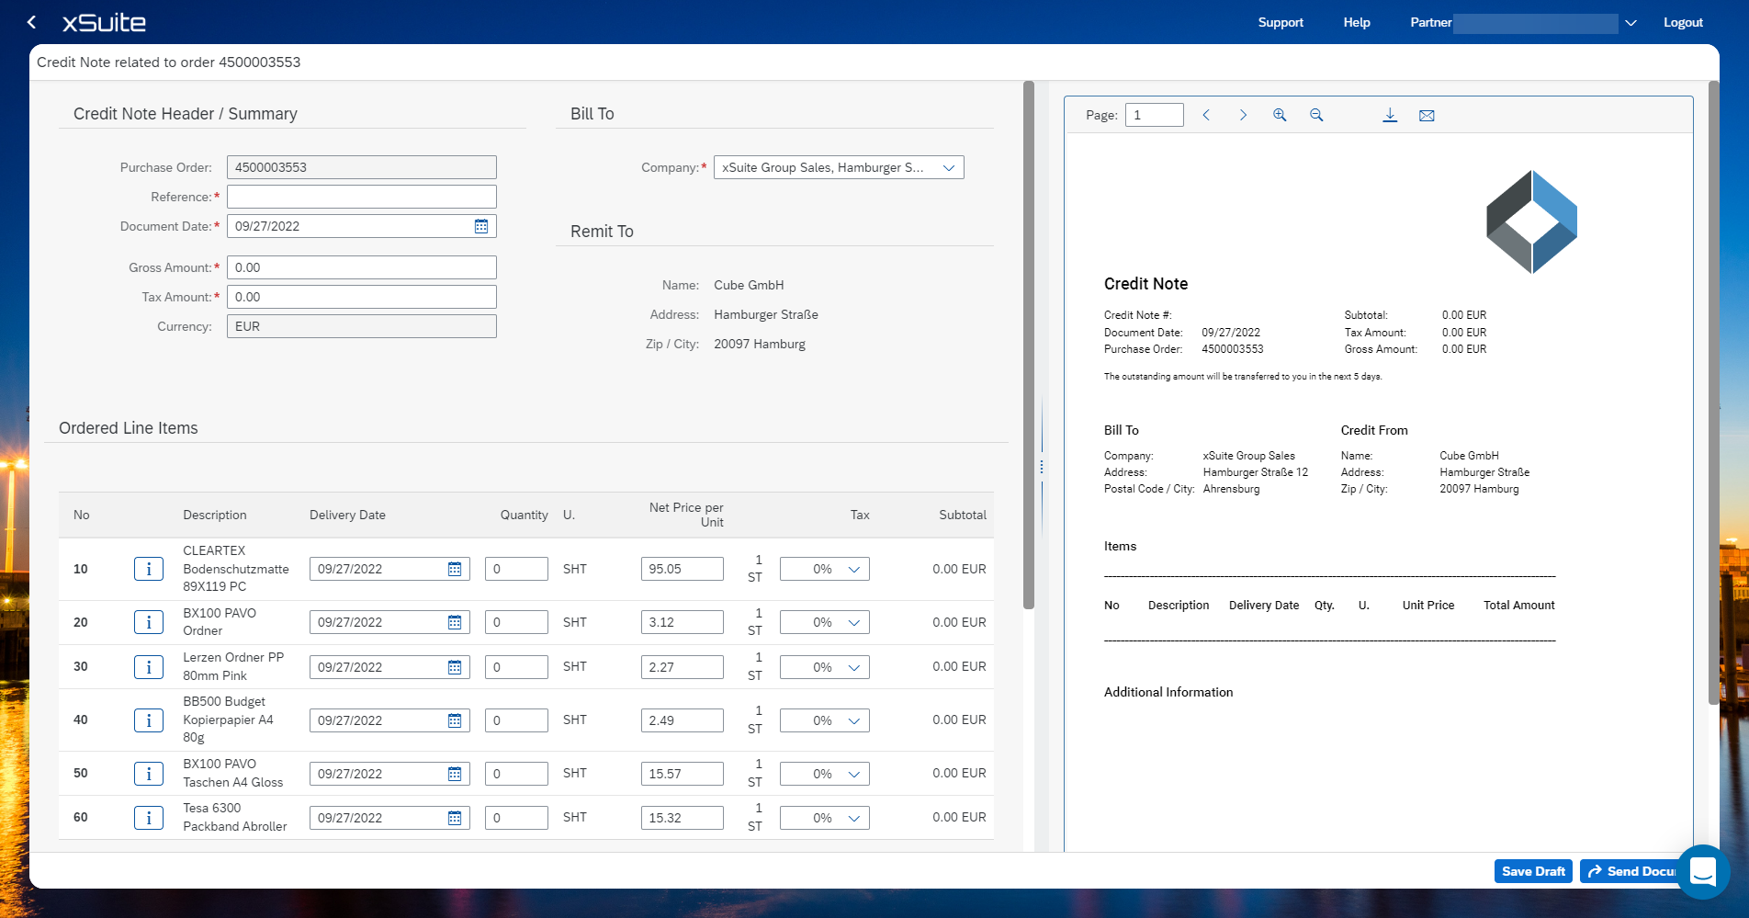Image resolution: width=1749 pixels, height=918 pixels.
Task: Go to previous preview page
Action: tap(1206, 115)
